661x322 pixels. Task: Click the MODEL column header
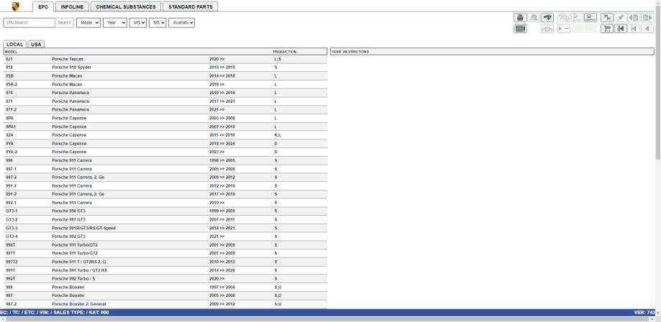(x=11, y=52)
